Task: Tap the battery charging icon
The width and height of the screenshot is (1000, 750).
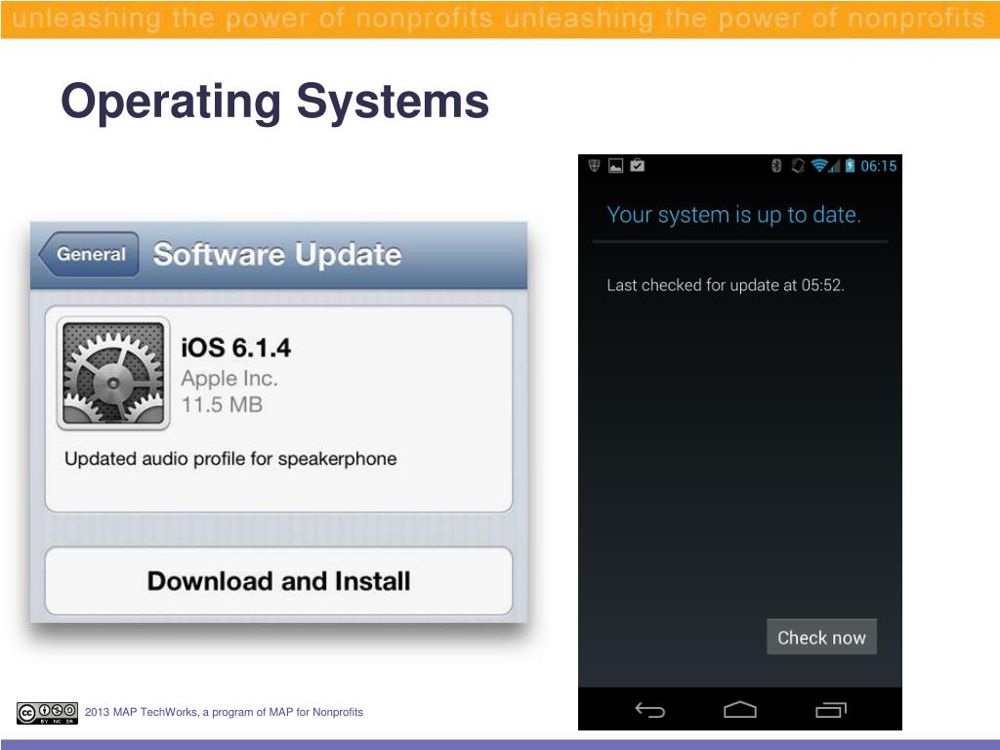Action: pos(850,166)
